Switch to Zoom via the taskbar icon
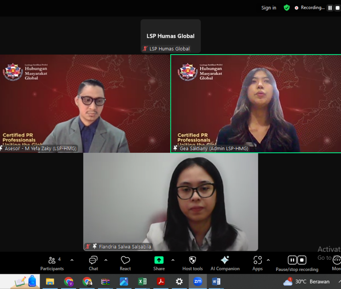 pyautogui.click(x=198, y=282)
